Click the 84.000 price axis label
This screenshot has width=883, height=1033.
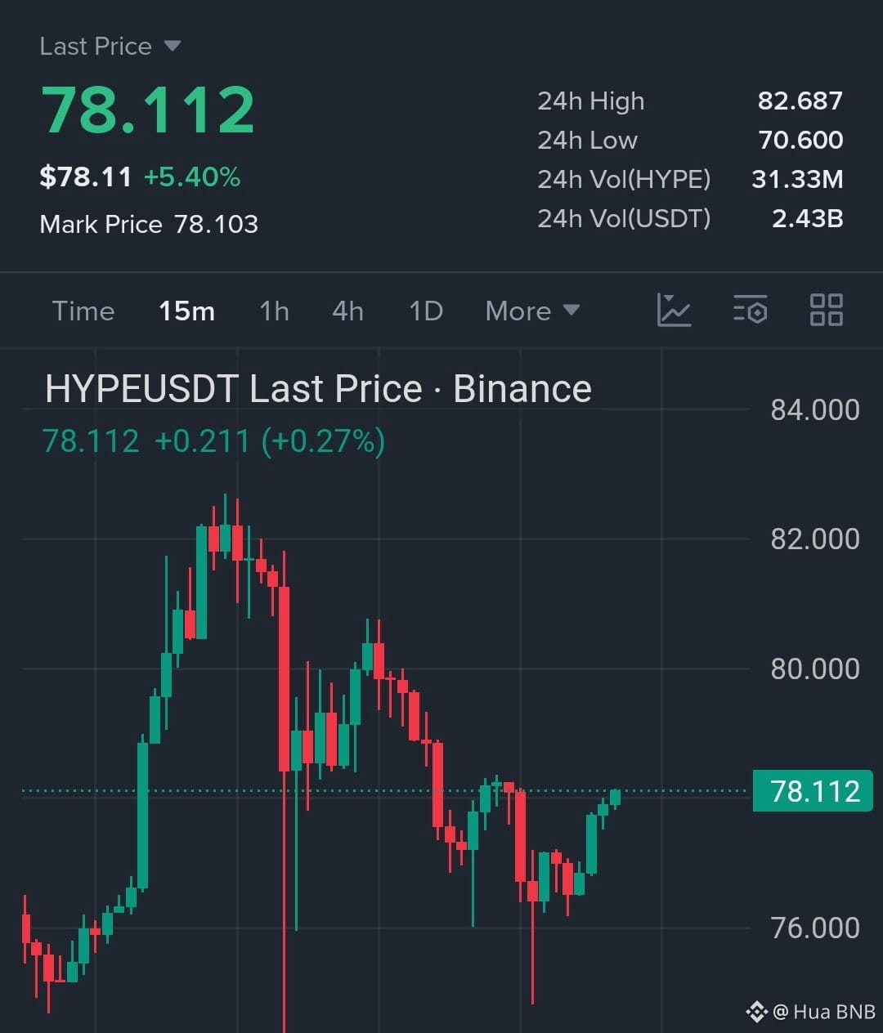pyautogui.click(x=815, y=409)
